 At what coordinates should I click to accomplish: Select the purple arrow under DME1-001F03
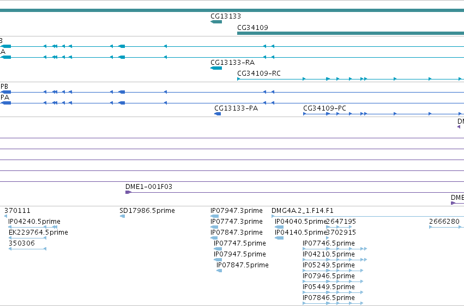(129, 192)
